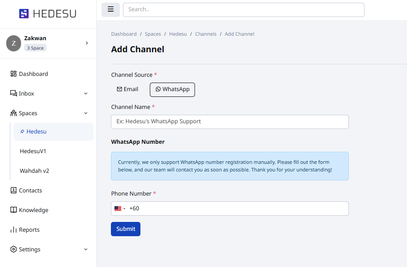Select Email as channel source
This screenshot has width=407, height=267.
[x=127, y=89]
